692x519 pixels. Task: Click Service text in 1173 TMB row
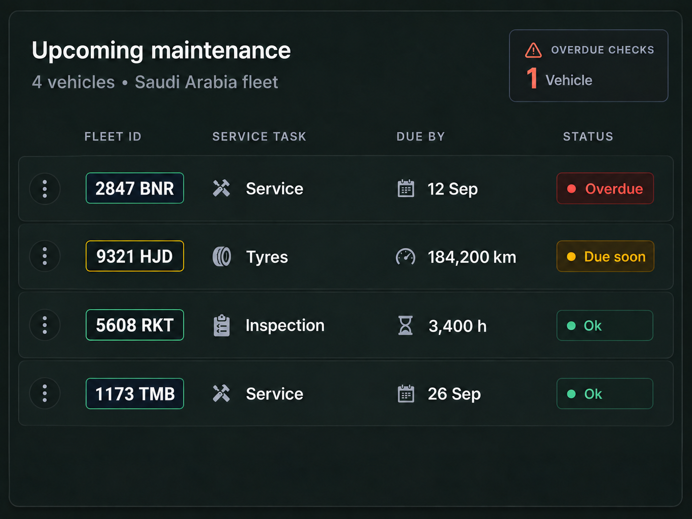pos(274,394)
